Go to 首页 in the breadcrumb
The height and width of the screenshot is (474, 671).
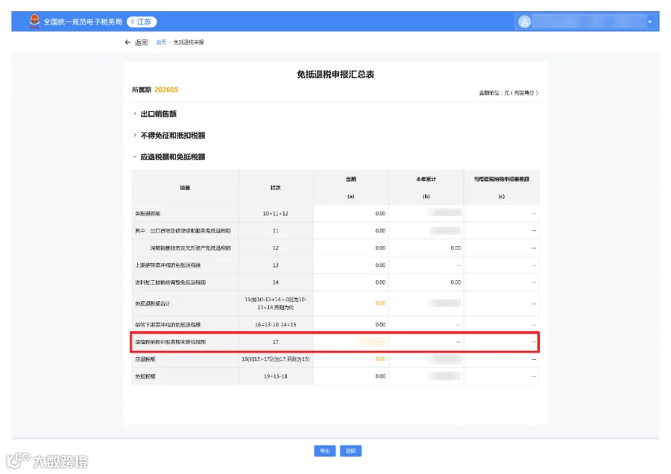point(161,42)
